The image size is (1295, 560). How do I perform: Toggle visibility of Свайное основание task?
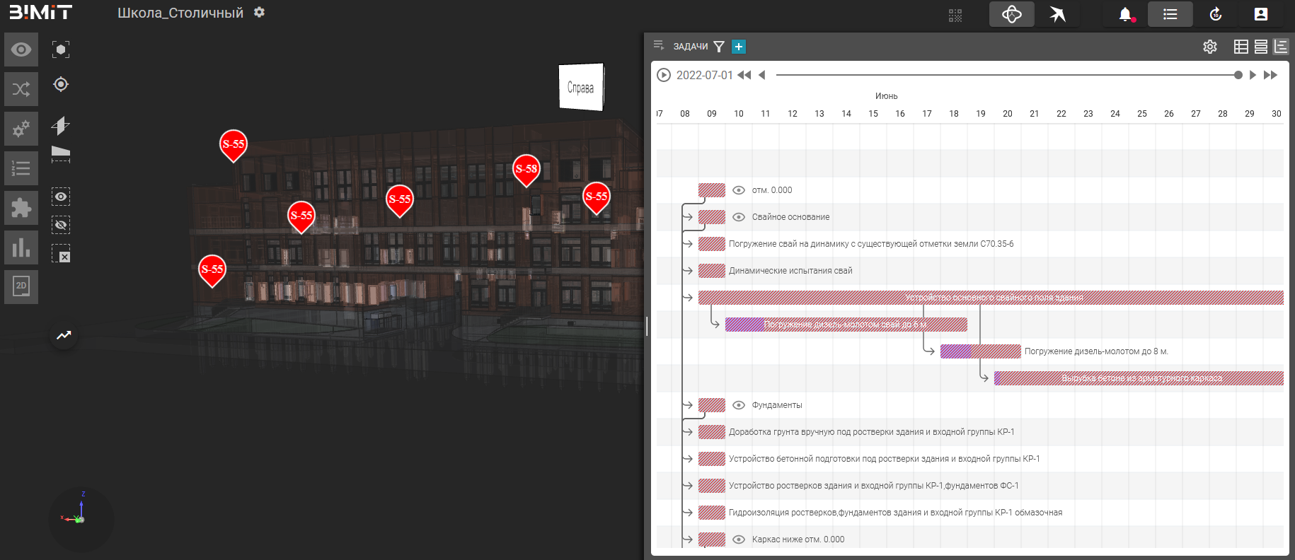(x=739, y=217)
